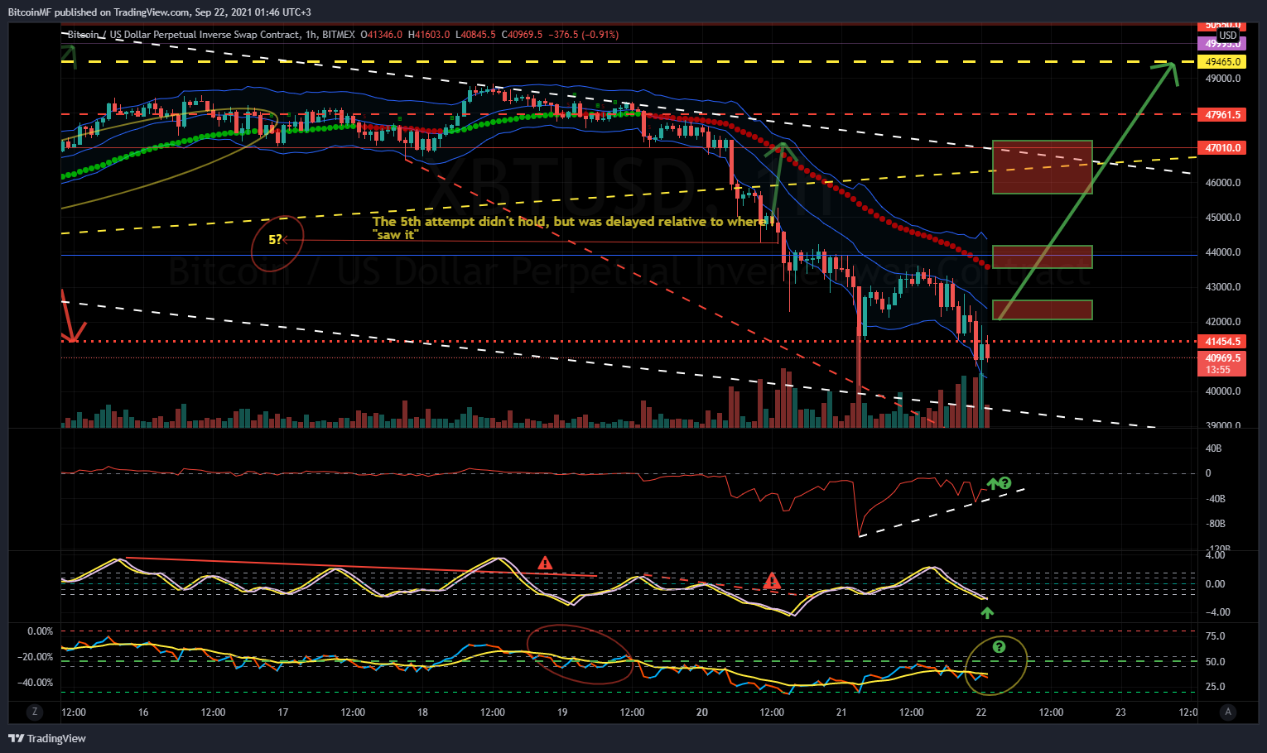1267x753 pixels.
Task: Click the date label 17 on time axis
Action: [x=283, y=712]
